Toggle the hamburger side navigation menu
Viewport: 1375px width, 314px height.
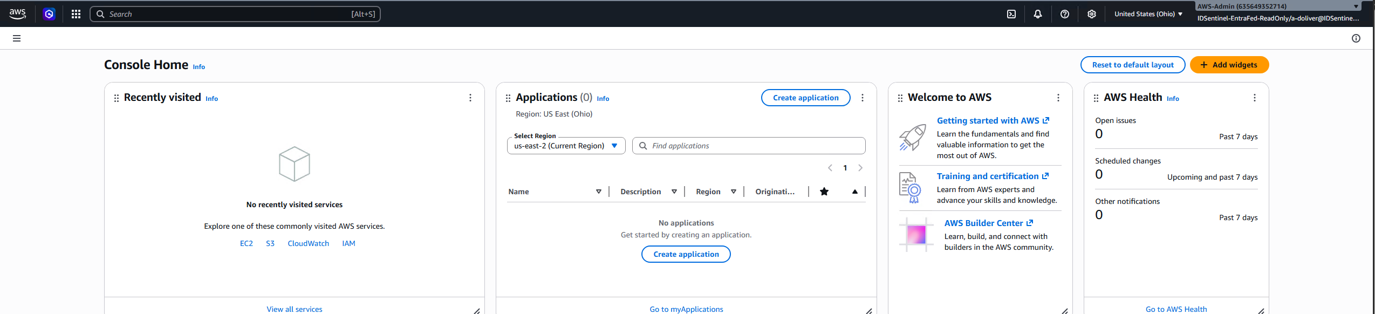(x=17, y=38)
